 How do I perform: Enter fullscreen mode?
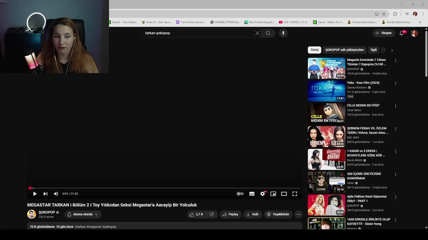tap(295, 194)
